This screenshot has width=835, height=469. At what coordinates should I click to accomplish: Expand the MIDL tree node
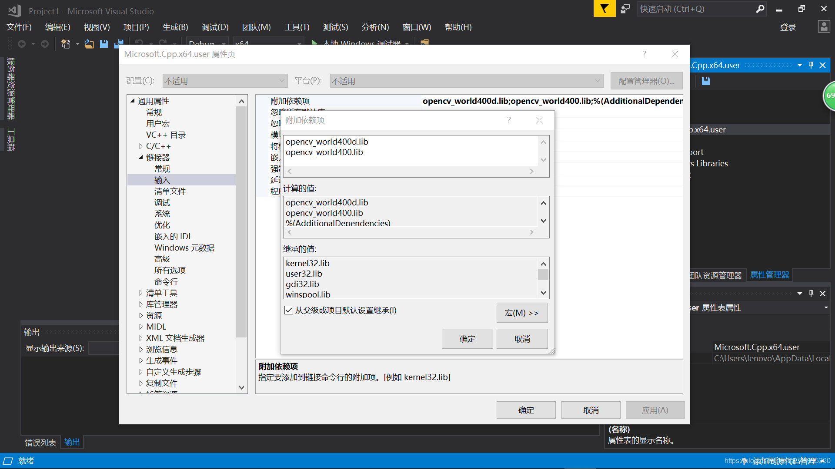point(141,327)
